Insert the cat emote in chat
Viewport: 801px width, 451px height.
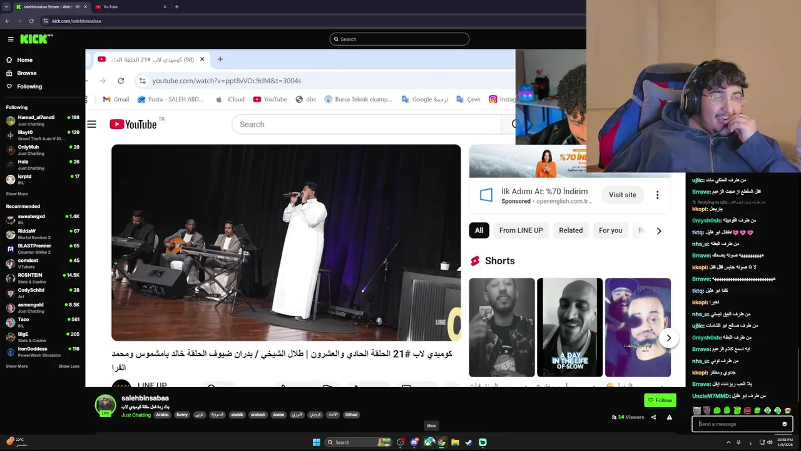pyautogui.click(x=697, y=411)
